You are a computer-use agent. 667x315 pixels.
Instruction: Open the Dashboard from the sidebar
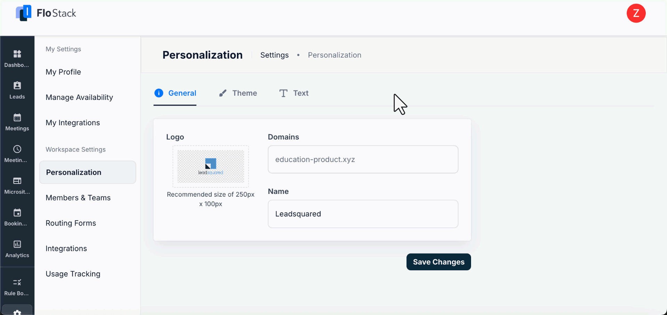click(17, 58)
